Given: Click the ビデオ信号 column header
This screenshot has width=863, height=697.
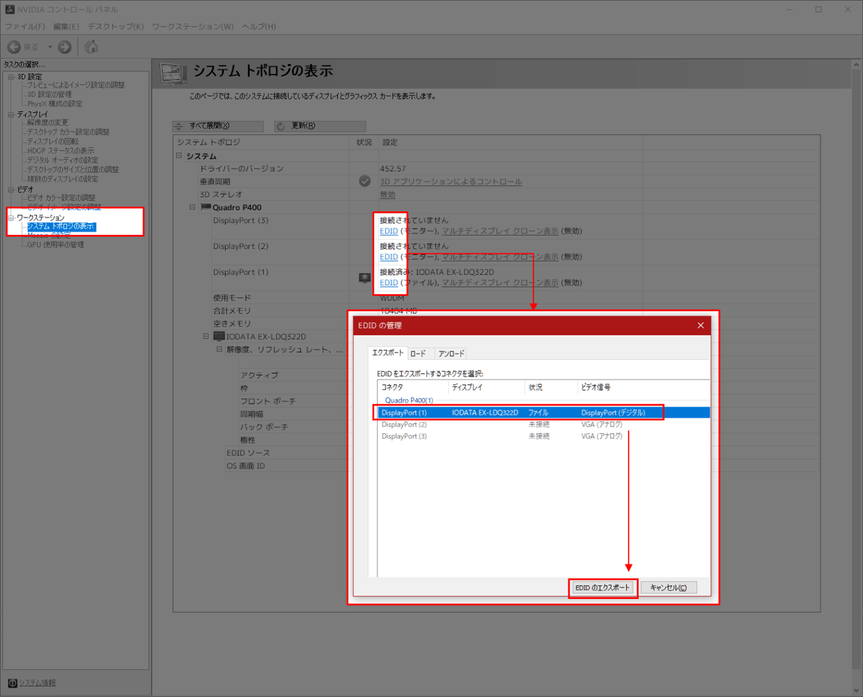Looking at the screenshot, I should [x=644, y=387].
